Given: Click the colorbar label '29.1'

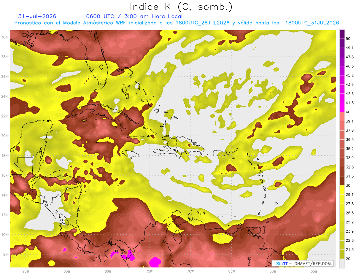Looking at the screenshot, I should [350, 194].
